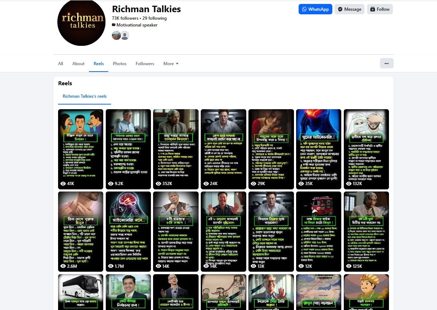Play the reel with 9.2K views

(x=128, y=149)
